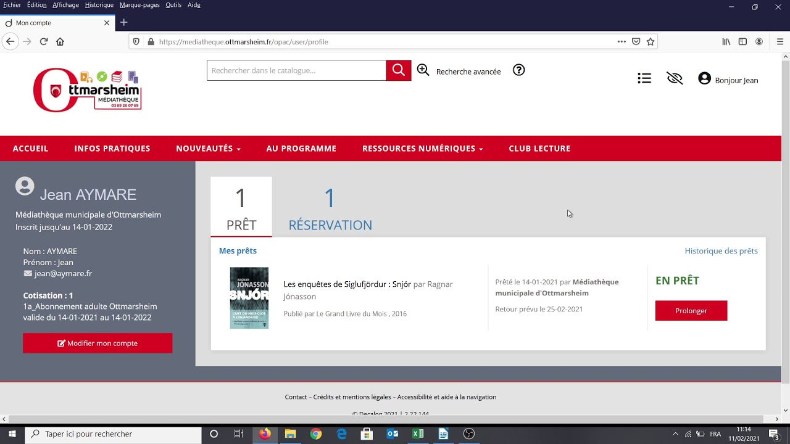The image size is (790, 444).
Task: Open the Firefox hamburger menu
Action: point(780,41)
